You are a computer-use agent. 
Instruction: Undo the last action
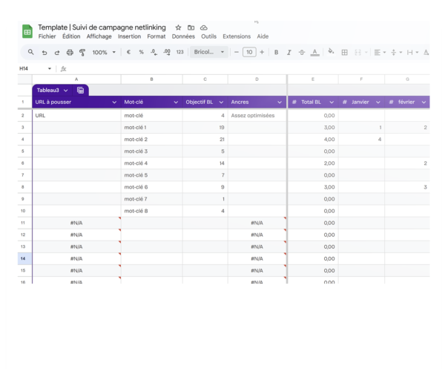click(44, 53)
